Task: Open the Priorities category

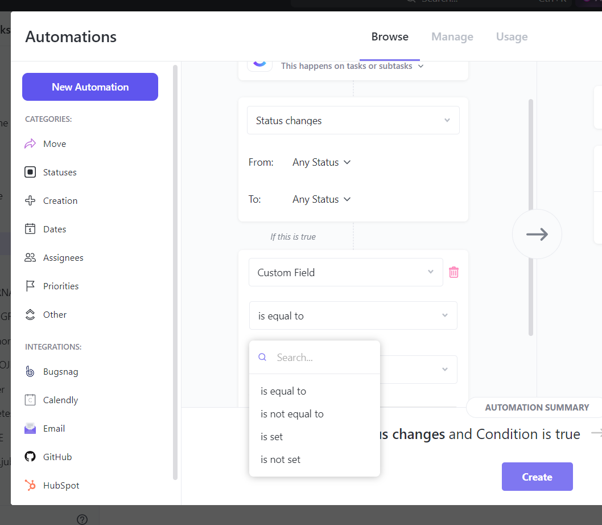Action: click(x=61, y=286)
